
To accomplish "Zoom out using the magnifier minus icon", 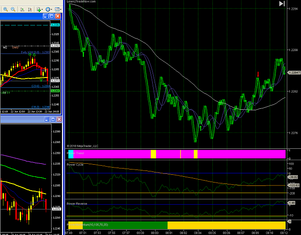I will click(13, 9).
